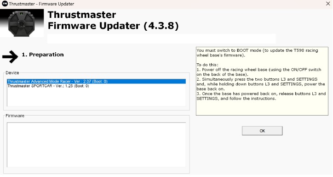Screen dimensions: 333x177
Task: Click the Thrustmaster Firmware Updater (4.3.8) heading
Action: (x=113, y=20)
